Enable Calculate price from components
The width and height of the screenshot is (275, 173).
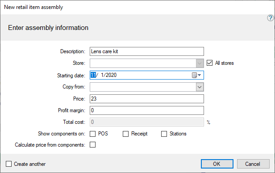(x=92, y=145)
